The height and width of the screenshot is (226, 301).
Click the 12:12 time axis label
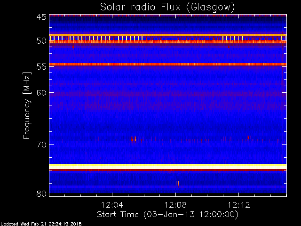pos(239,205)
